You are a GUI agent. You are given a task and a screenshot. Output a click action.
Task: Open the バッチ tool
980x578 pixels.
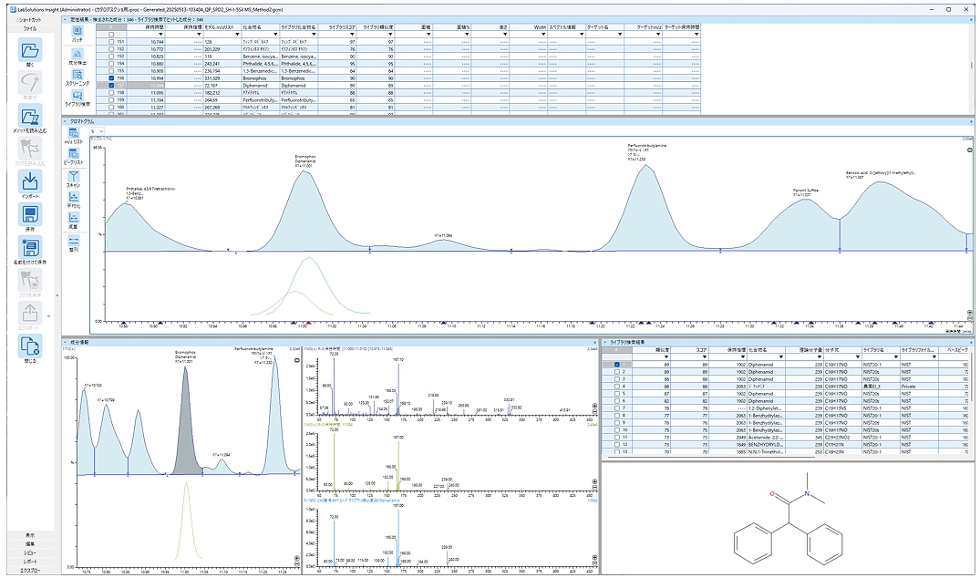point(77,35)
